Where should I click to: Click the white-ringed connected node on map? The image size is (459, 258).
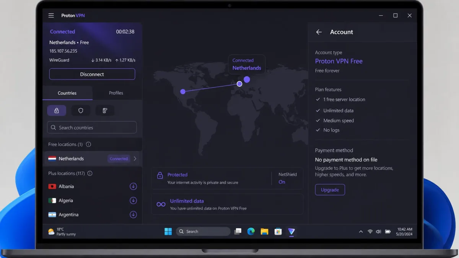(239, 84)
